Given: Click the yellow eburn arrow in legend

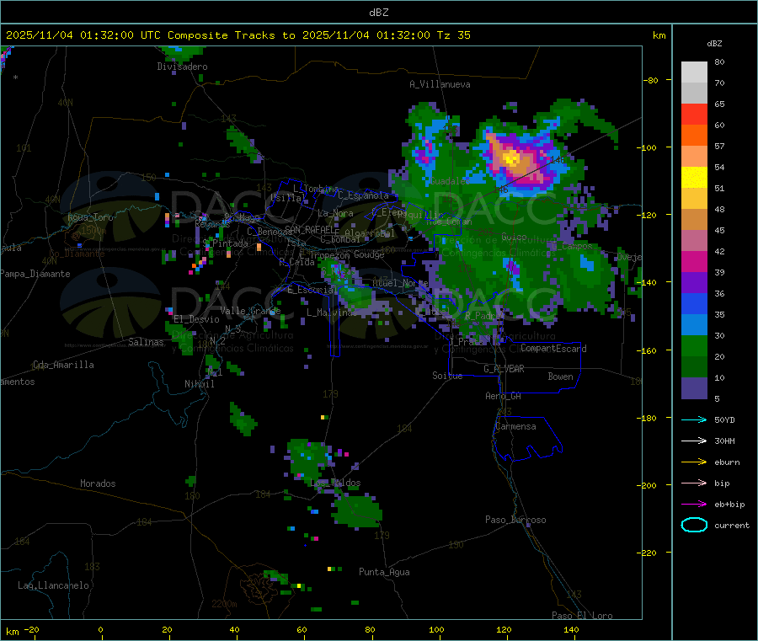Looking at the screenshot, I should (x=694, y=462).
